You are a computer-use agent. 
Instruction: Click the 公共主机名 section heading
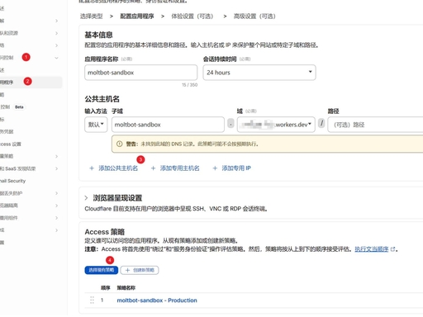click(x=102, y=99)
